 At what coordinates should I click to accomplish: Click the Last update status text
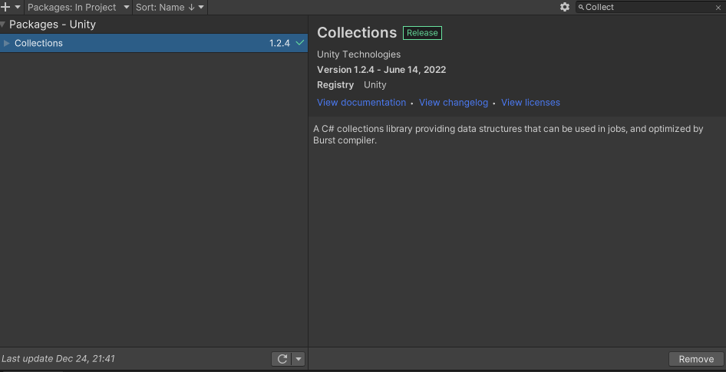[x=58, y=359]
